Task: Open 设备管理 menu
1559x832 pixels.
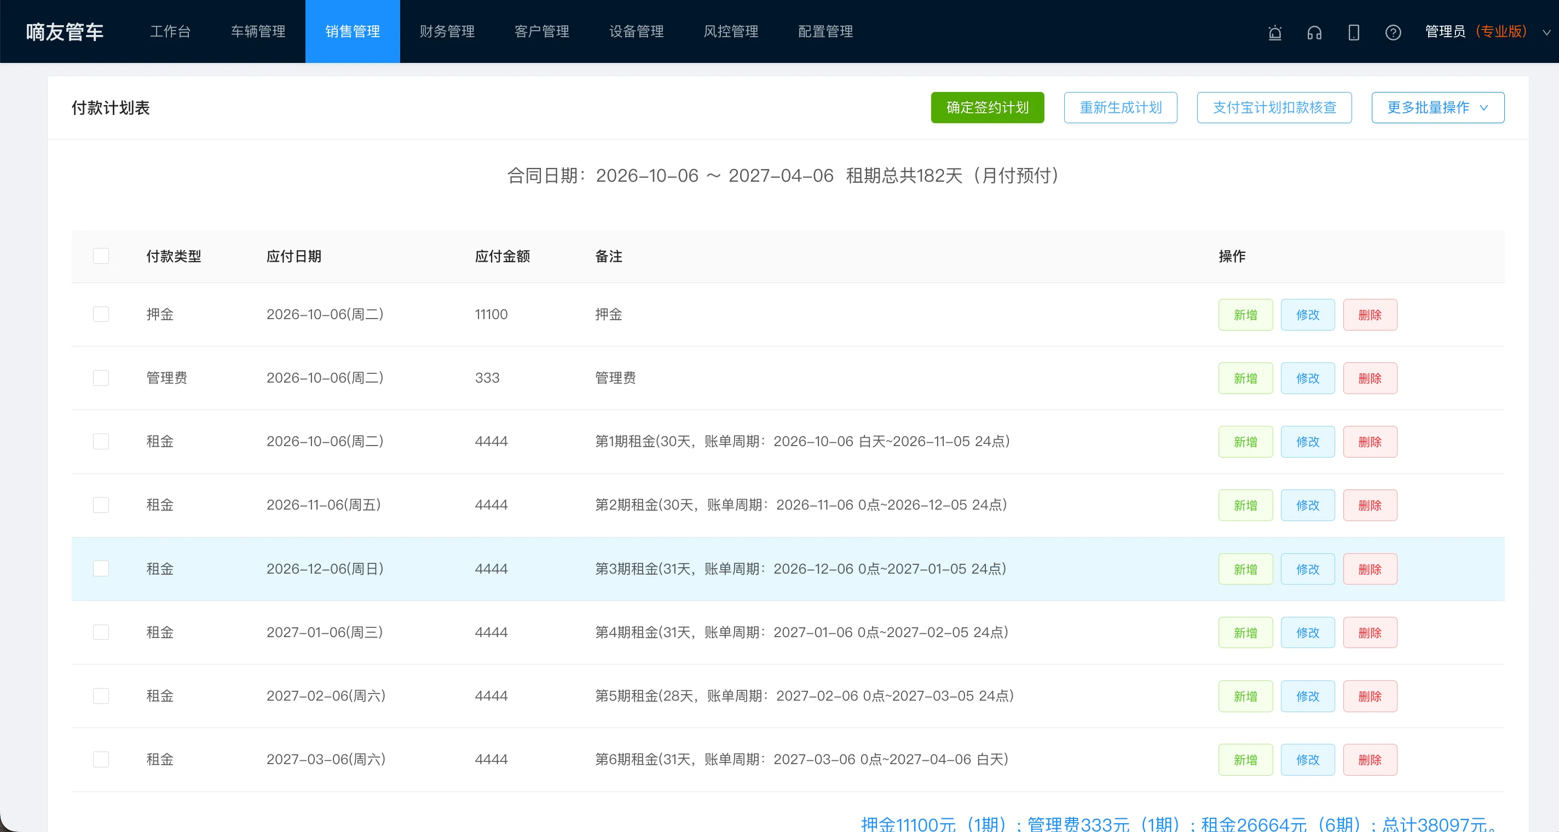Action: [x=637, y=31]
